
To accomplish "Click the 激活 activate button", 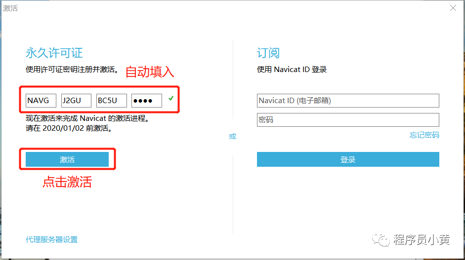I will pos(67,159).
